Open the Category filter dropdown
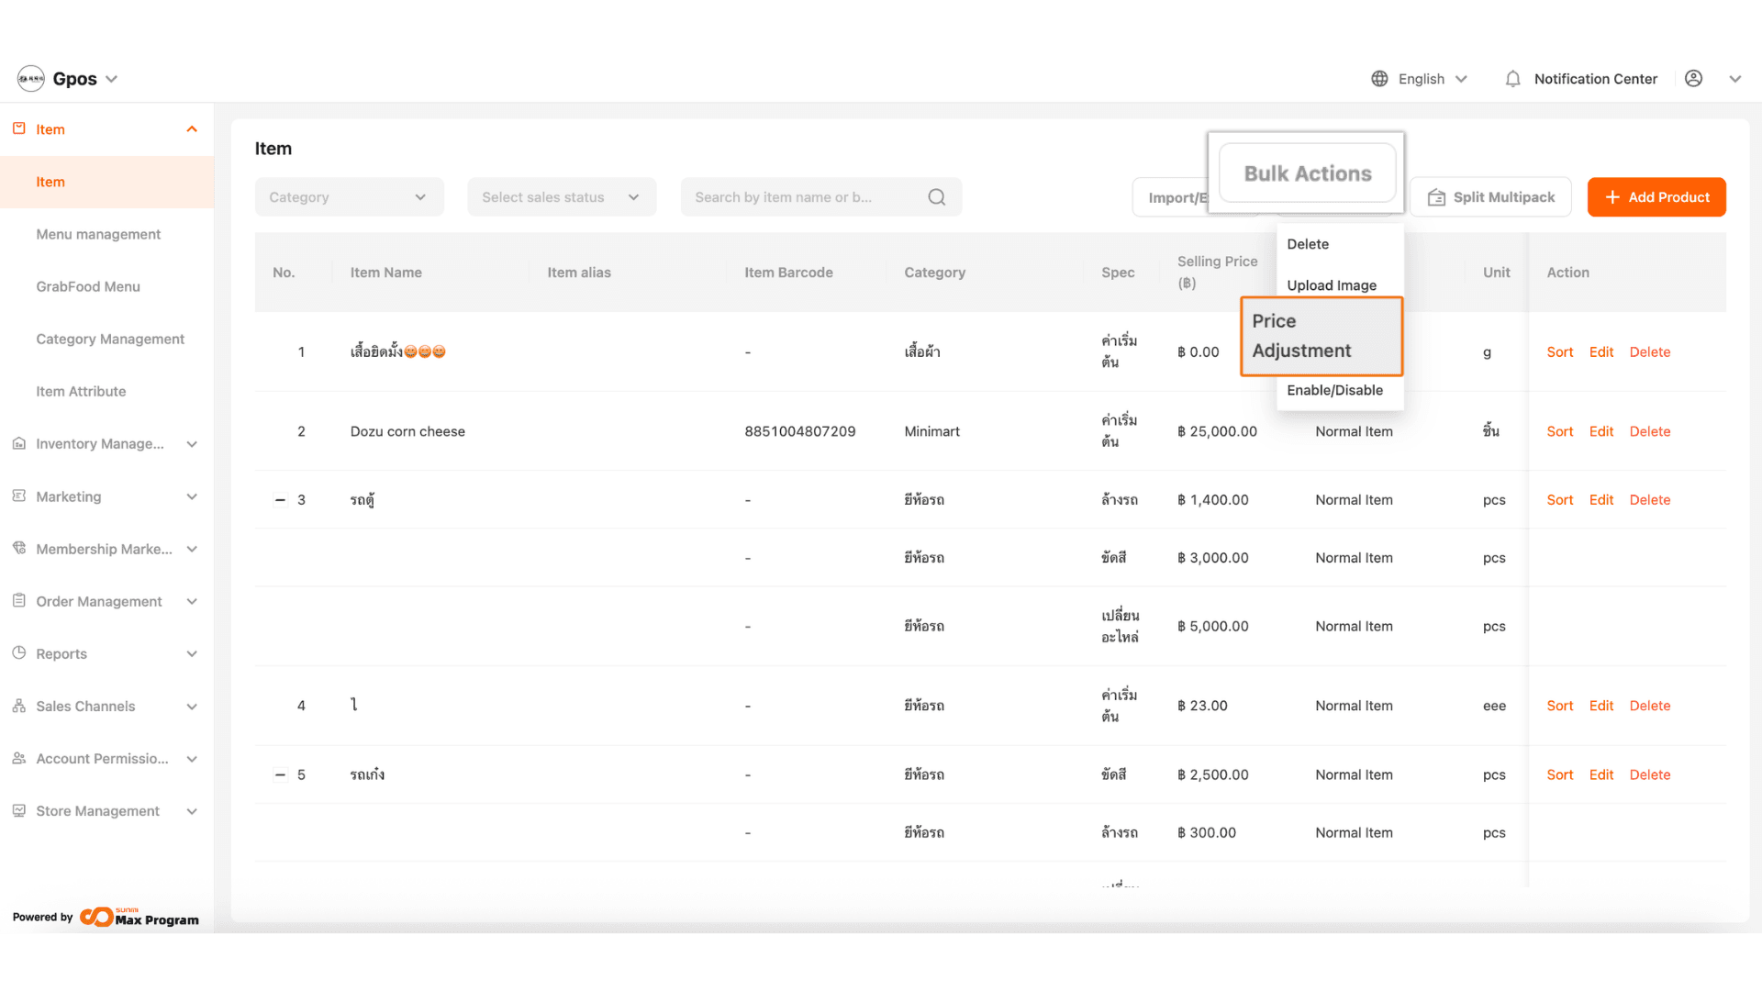Image resolution: width=1762 pixels, height=991 pixels. point(349,197)
